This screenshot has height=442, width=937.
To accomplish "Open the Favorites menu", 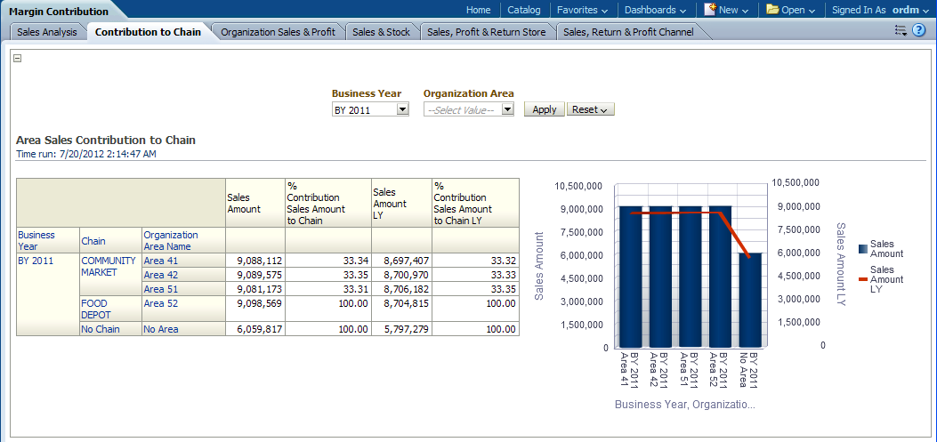I will pos(582,10).
